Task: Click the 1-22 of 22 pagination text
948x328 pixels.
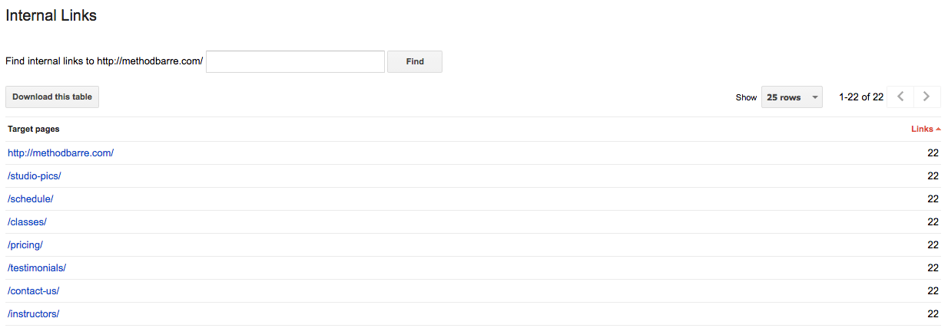Action: [x=861, y=97]
